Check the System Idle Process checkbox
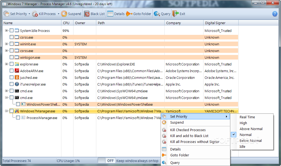The image size is (281, 166). coord(12,31)
